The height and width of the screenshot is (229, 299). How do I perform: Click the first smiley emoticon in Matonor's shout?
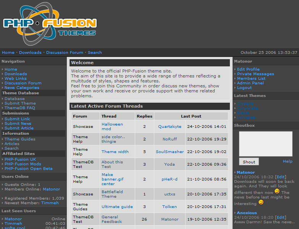pos(277,191)
